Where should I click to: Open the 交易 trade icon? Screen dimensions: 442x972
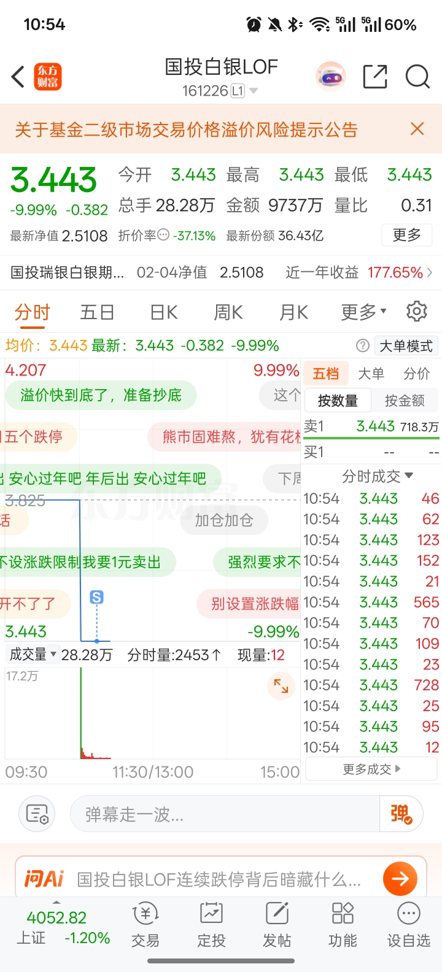click(x=145, y=925)
